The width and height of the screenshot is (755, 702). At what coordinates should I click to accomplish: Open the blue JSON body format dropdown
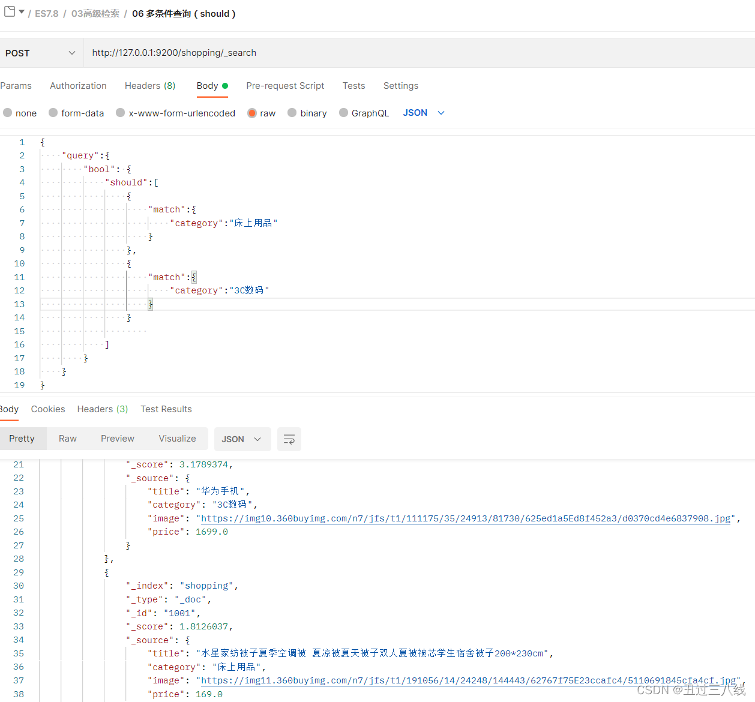coord(424,113)
